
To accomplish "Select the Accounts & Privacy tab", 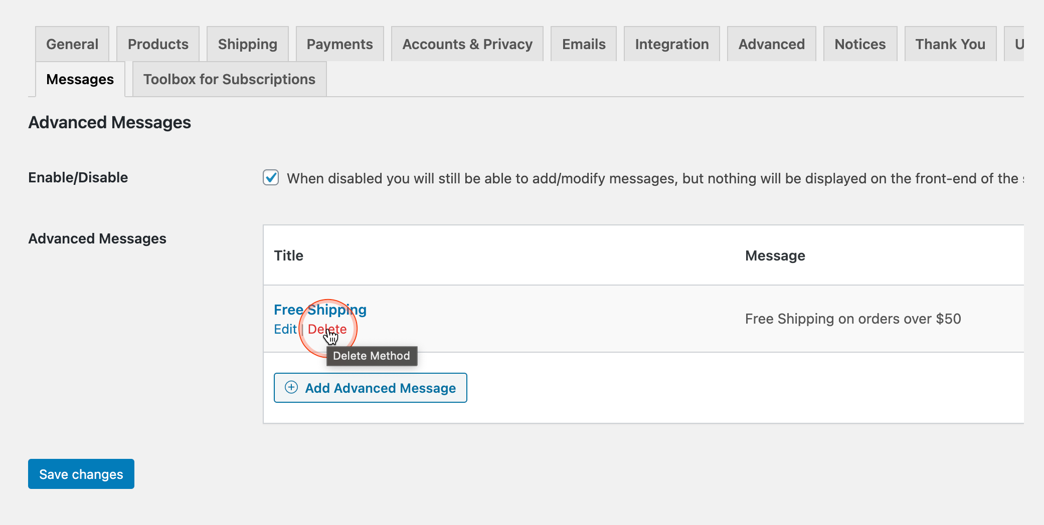I will [x=467, y=44].
